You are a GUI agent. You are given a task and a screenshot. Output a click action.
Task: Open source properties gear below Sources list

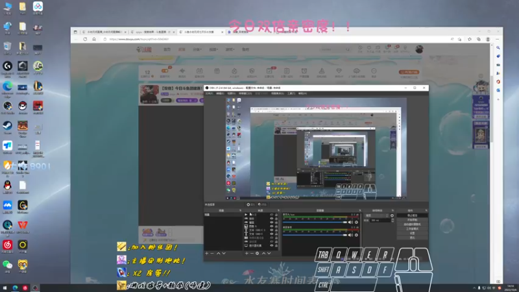coord(257,253)
